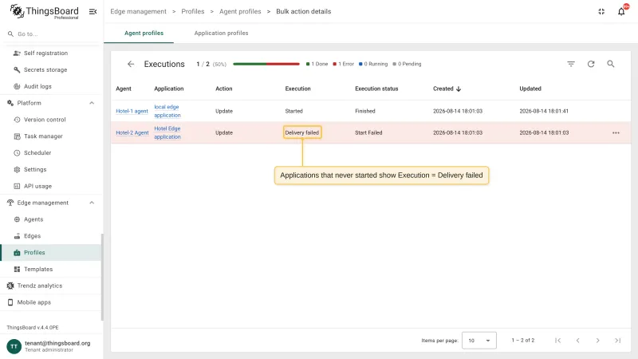The width and height of the screenshot is (638, 359).
Task: Click Edge management breadcrumb
Action: click(138, 11)
